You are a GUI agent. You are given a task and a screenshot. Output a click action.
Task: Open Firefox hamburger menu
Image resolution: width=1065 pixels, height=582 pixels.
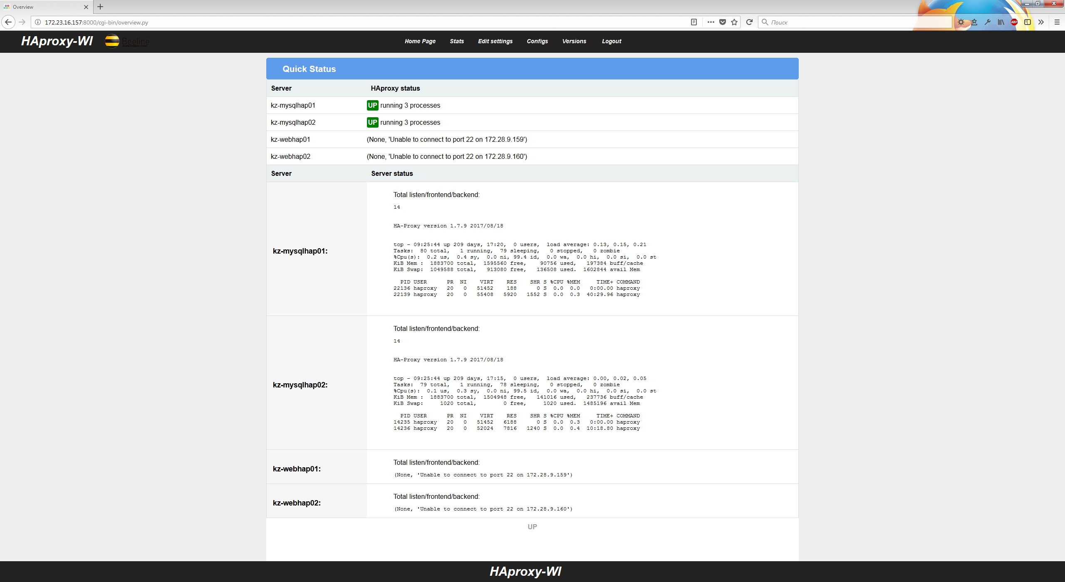[x=1057, y=22]
